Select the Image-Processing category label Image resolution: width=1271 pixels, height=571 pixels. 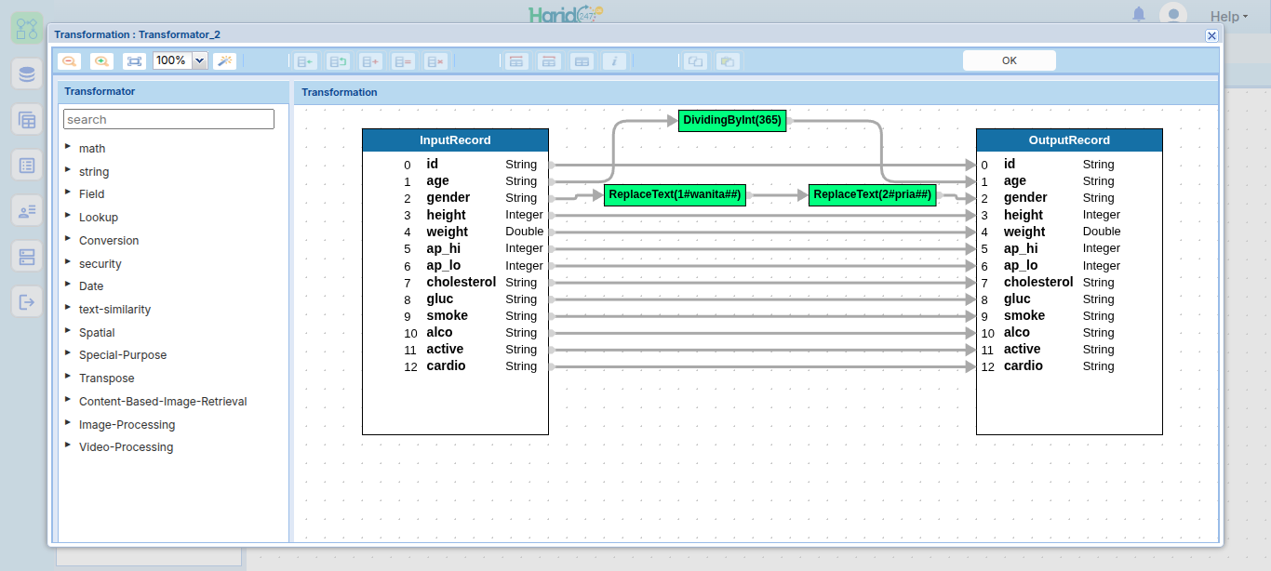(x=127, y=425)
